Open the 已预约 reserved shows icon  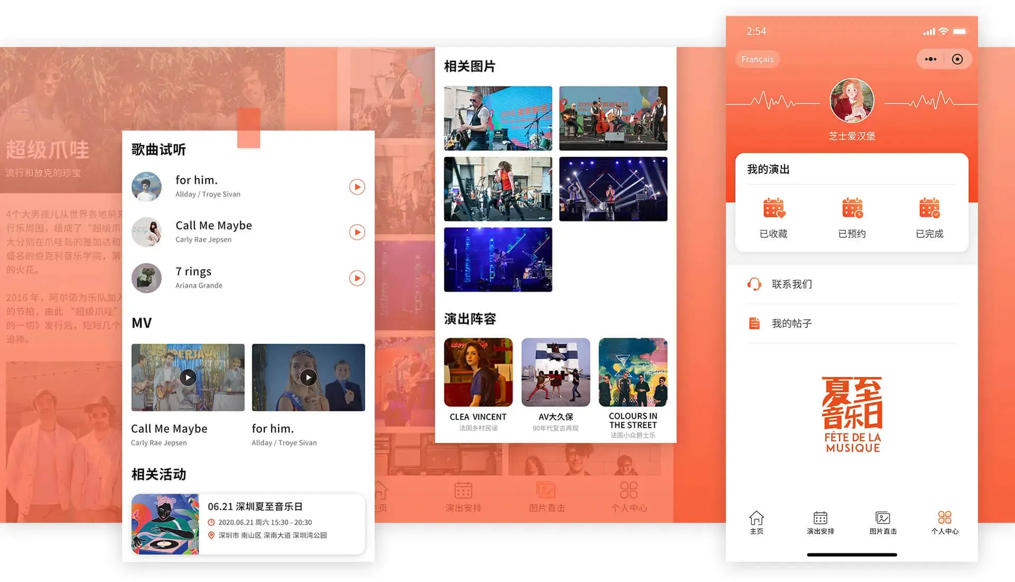tap(852, 208)
